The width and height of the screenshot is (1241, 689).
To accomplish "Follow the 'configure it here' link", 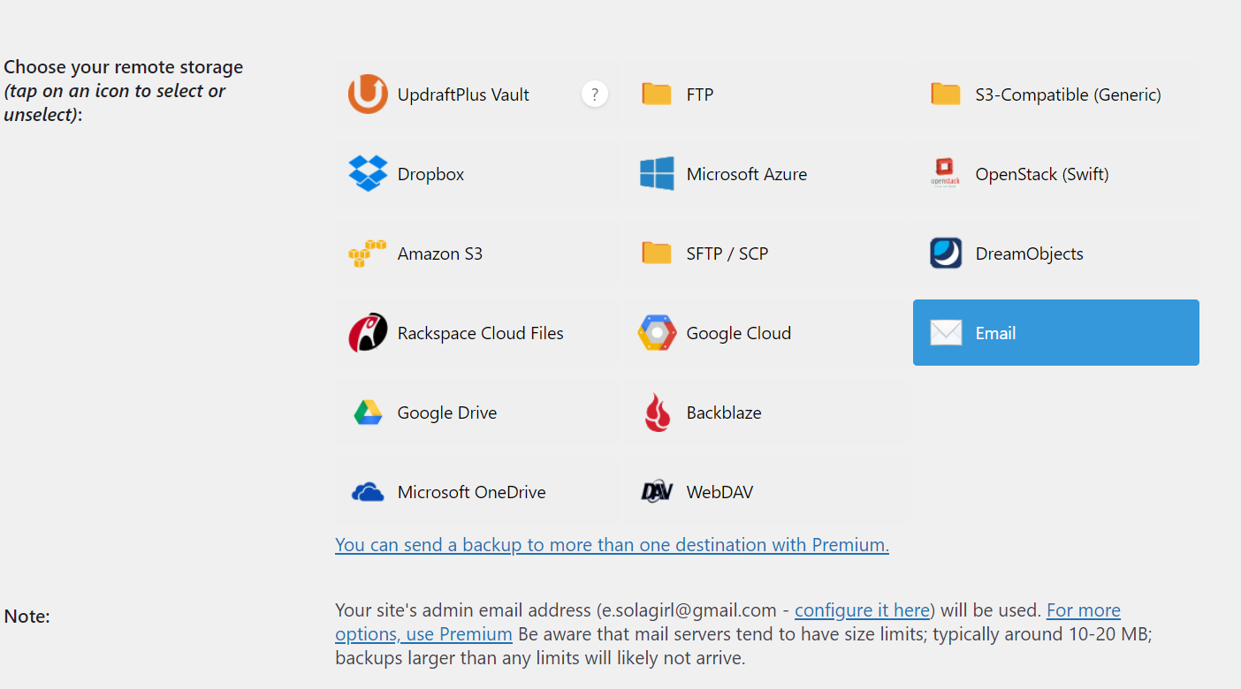I will [862, 610].
